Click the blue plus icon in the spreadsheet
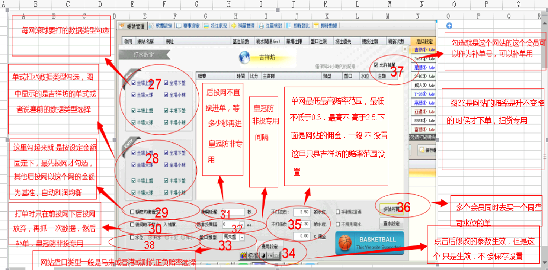548x270 pixels. (x=449, y=26)
